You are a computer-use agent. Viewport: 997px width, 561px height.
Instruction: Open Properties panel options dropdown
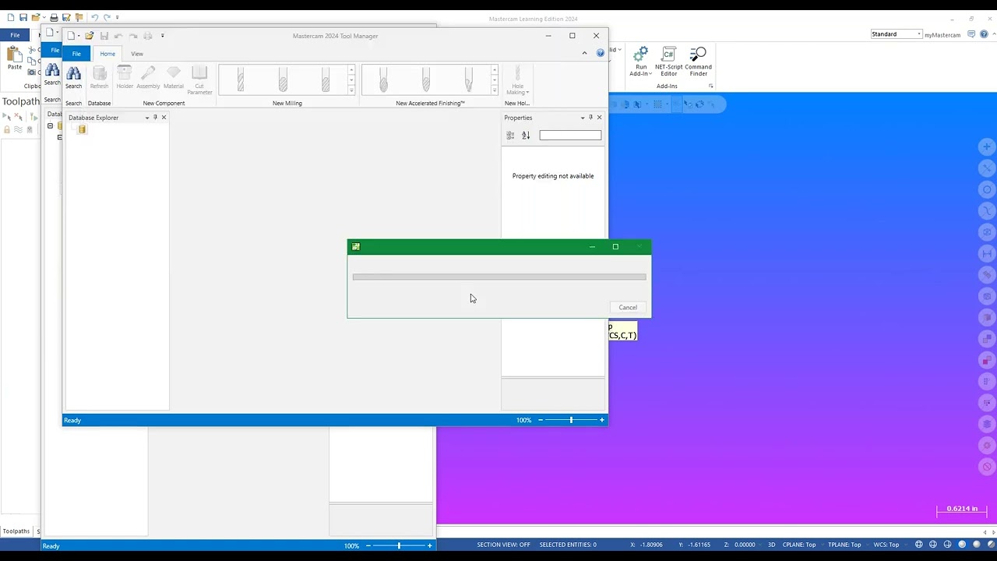tap(582, 118)
